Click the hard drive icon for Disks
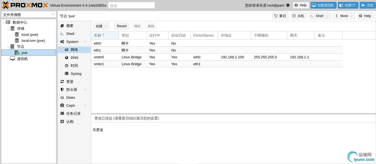This screenshot has width=376, height=164. (62, 97)
